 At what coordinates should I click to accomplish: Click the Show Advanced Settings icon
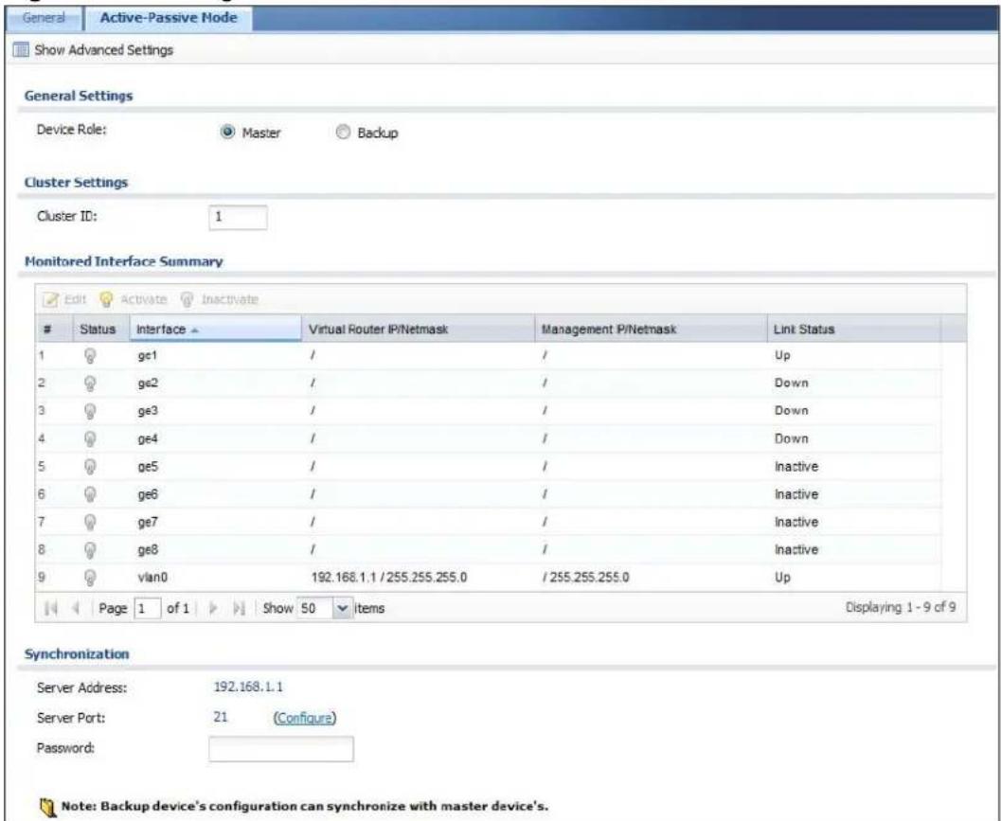click(x=21, y=50)
